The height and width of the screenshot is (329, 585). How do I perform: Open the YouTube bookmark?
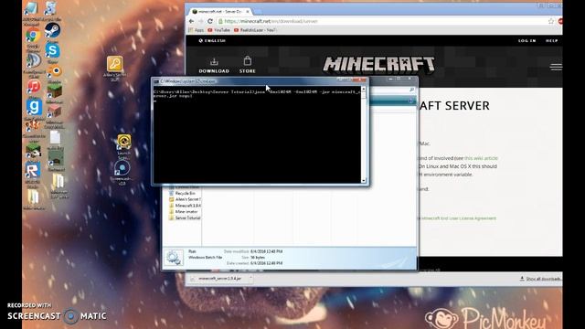219,30
